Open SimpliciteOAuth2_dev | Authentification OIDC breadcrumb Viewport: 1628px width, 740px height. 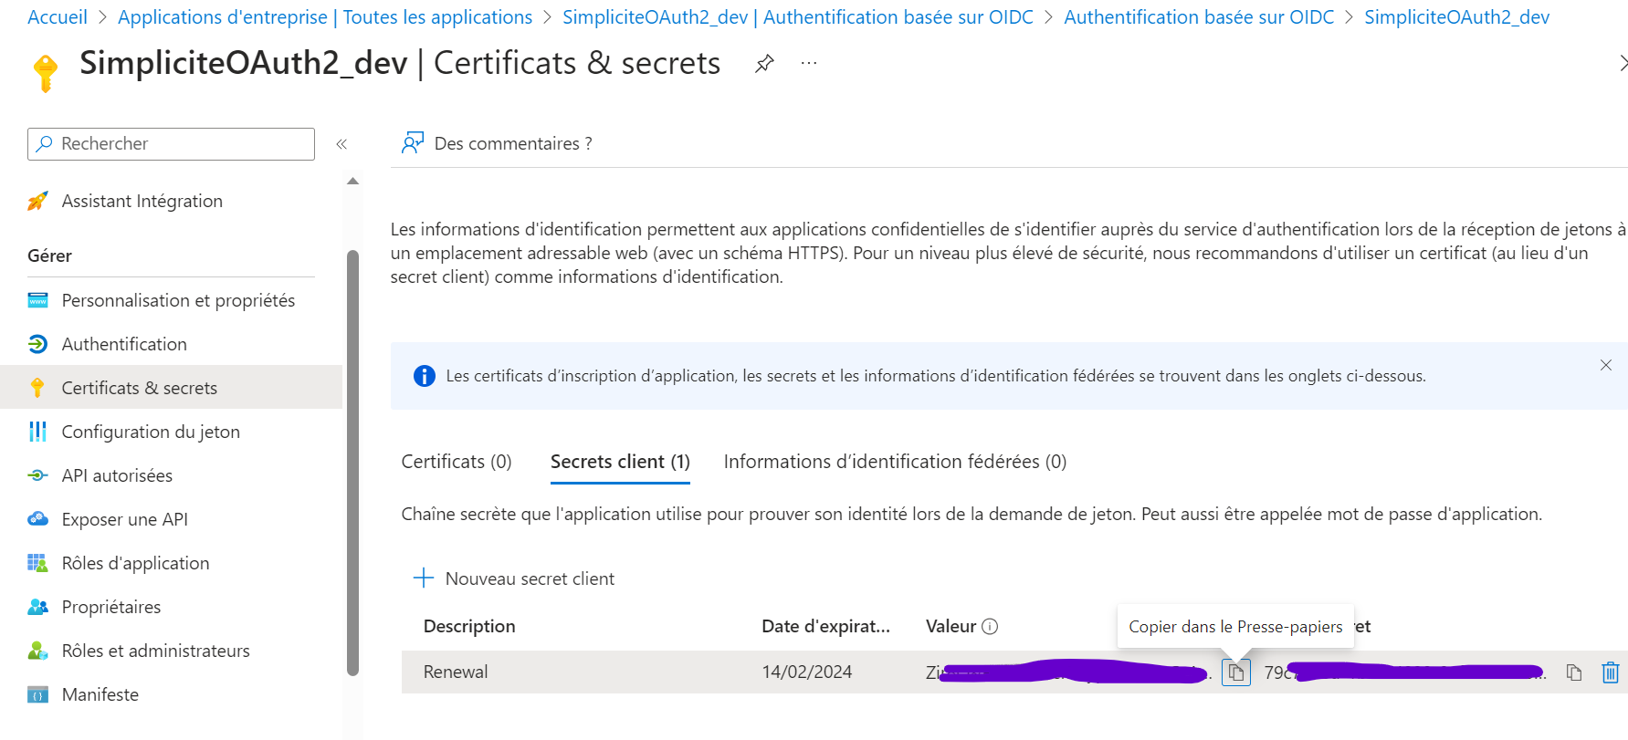pyautogui.click(x=798, y=17)
